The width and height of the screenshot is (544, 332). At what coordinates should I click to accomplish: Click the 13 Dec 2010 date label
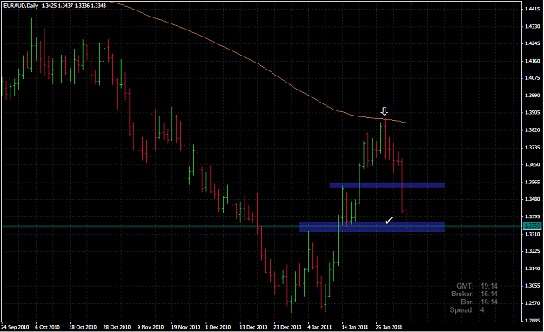click(x=253, y=327)
